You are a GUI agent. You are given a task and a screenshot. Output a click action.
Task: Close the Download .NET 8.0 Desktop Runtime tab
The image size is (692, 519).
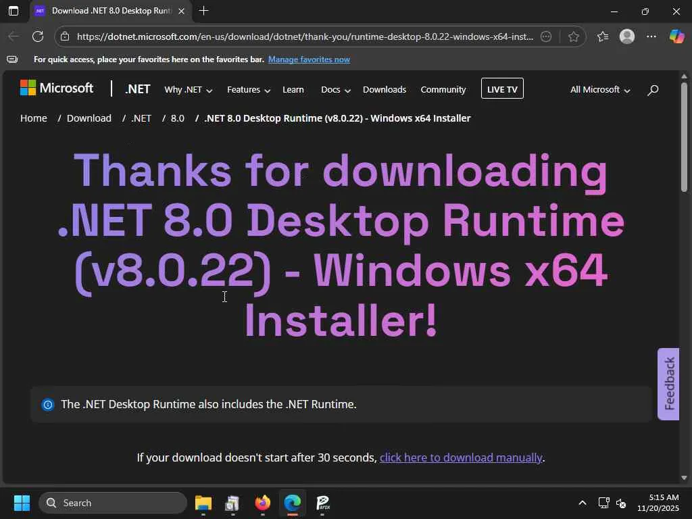(x=181, y=11)
